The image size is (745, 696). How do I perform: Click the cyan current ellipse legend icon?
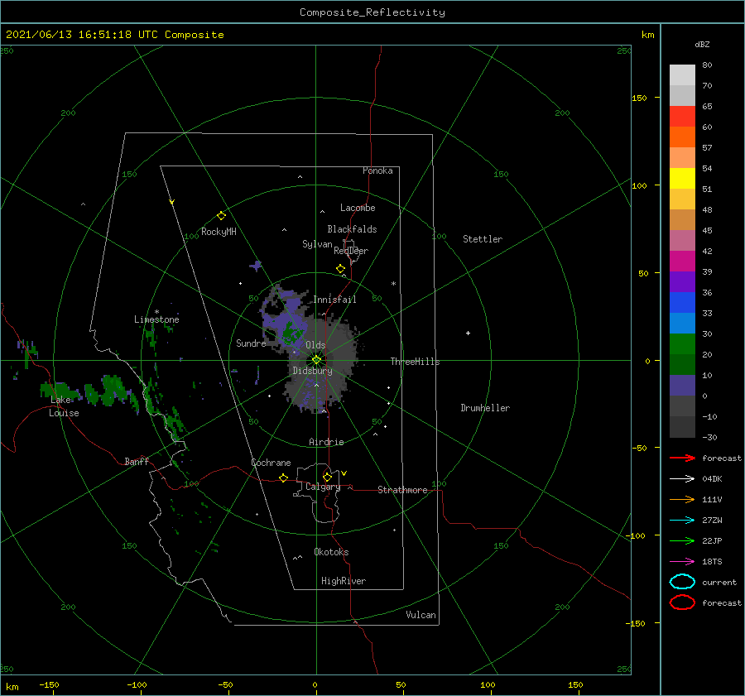[682, 582]
